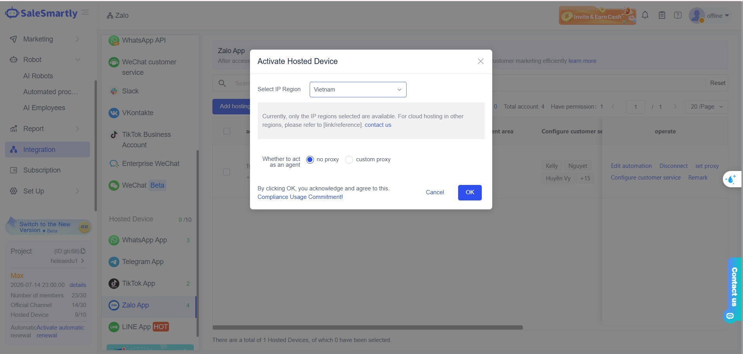Click Switch to the New Version banner

coord(48,227)
